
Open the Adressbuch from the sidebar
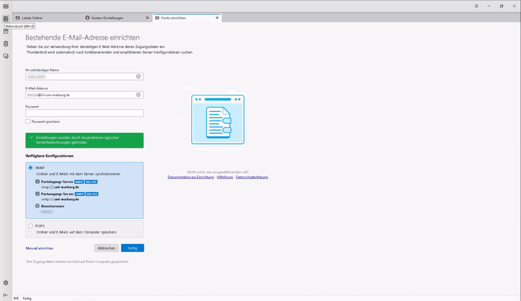pos(6,19)
